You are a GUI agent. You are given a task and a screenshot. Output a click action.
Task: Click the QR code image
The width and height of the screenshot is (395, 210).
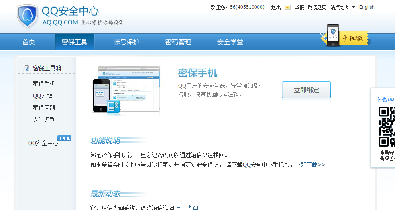[x=387, y=127]
